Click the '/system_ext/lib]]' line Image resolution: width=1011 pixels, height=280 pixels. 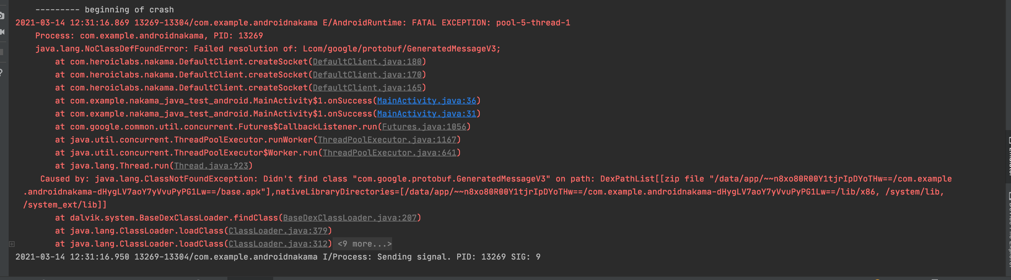tap(65, 205)
